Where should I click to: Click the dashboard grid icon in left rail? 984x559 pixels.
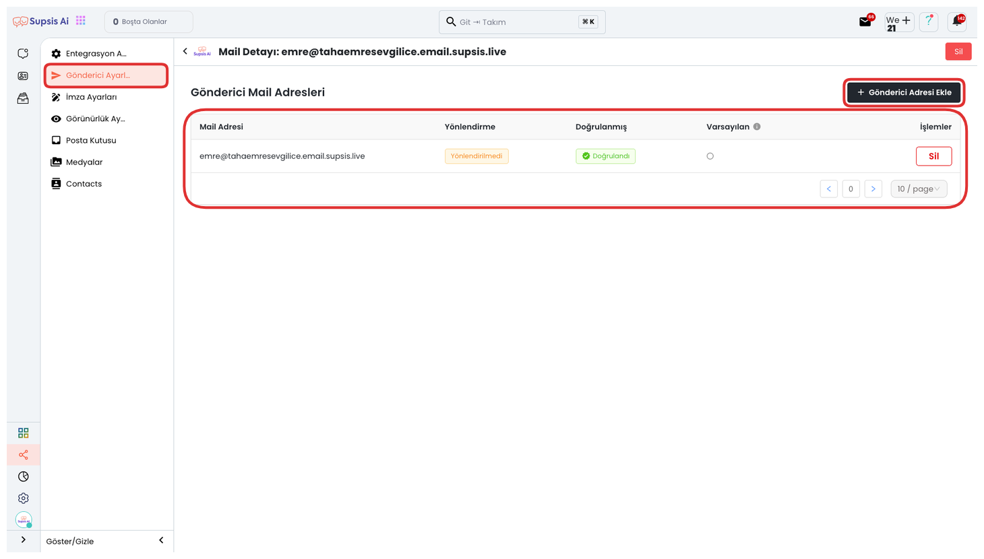(x=24, y=433)
